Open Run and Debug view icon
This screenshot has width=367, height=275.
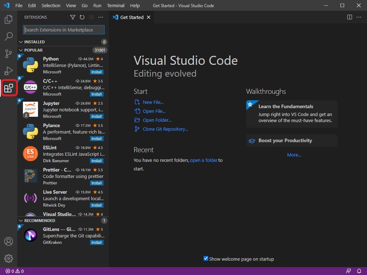click(x=9, y=71)
